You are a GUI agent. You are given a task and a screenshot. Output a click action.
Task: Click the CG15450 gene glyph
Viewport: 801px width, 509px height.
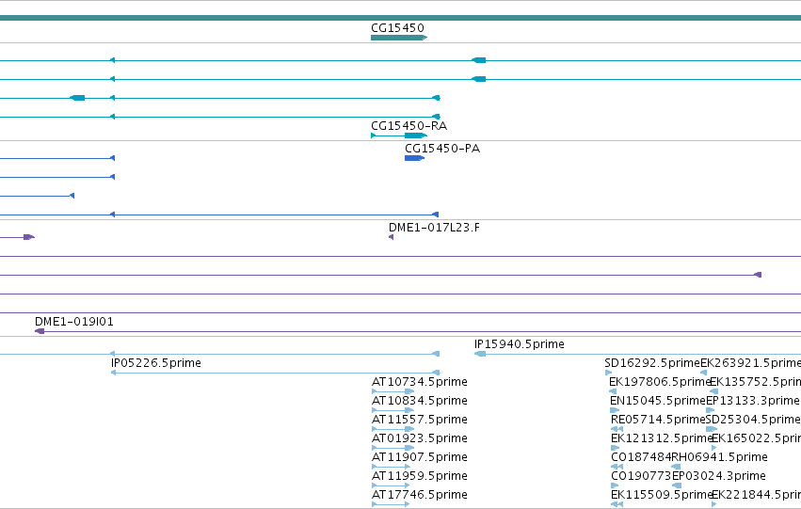coord(399,38)
